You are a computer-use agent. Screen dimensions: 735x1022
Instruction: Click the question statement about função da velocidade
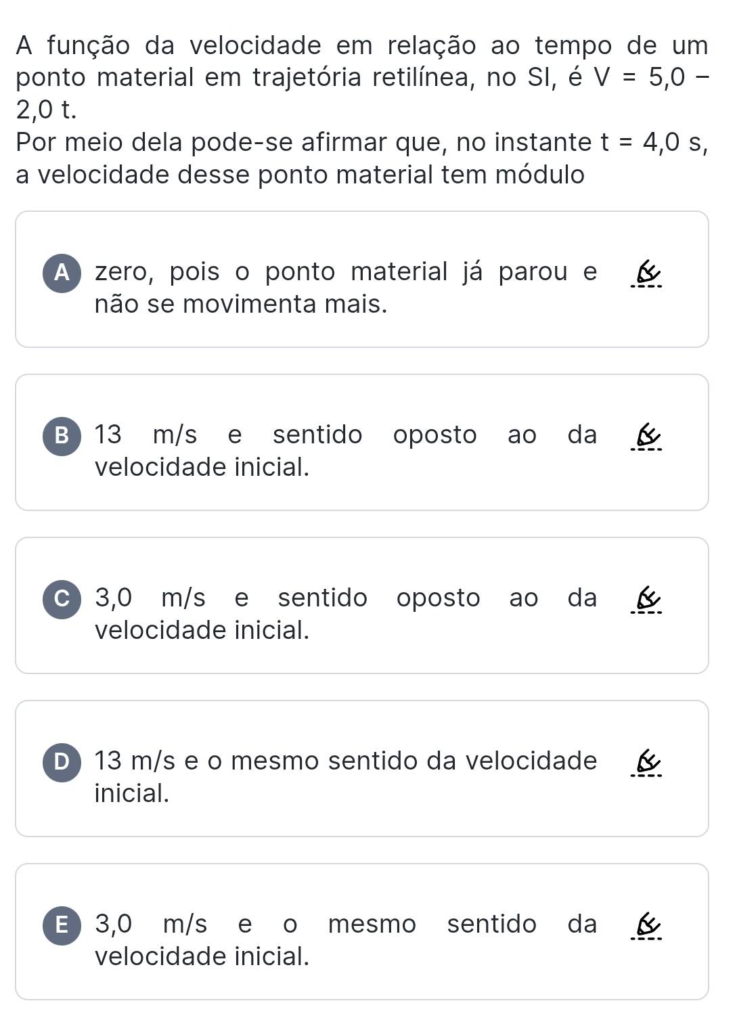point(362,110)
